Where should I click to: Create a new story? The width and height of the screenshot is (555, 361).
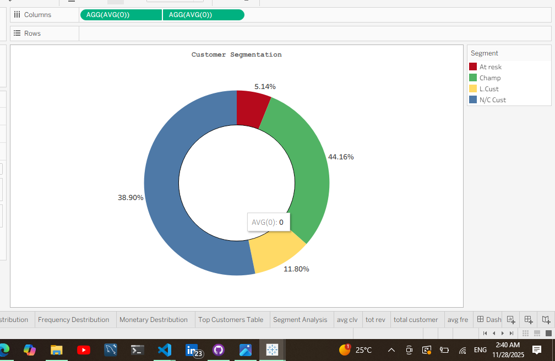tap(546, 319)
